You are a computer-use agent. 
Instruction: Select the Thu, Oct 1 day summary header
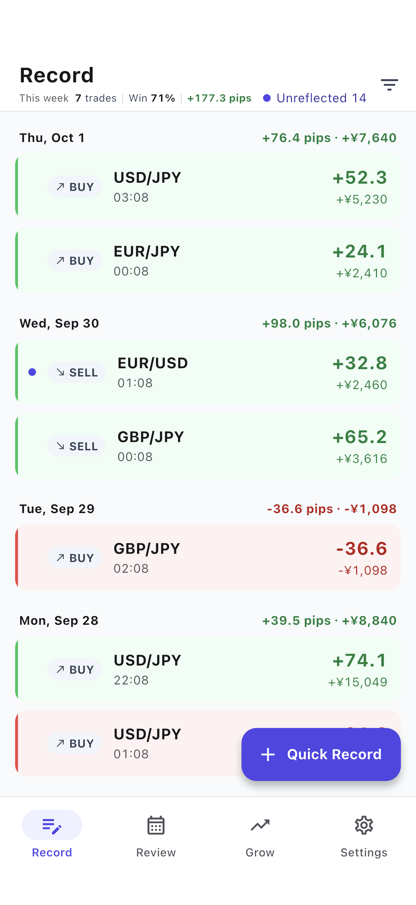[208, 138]
